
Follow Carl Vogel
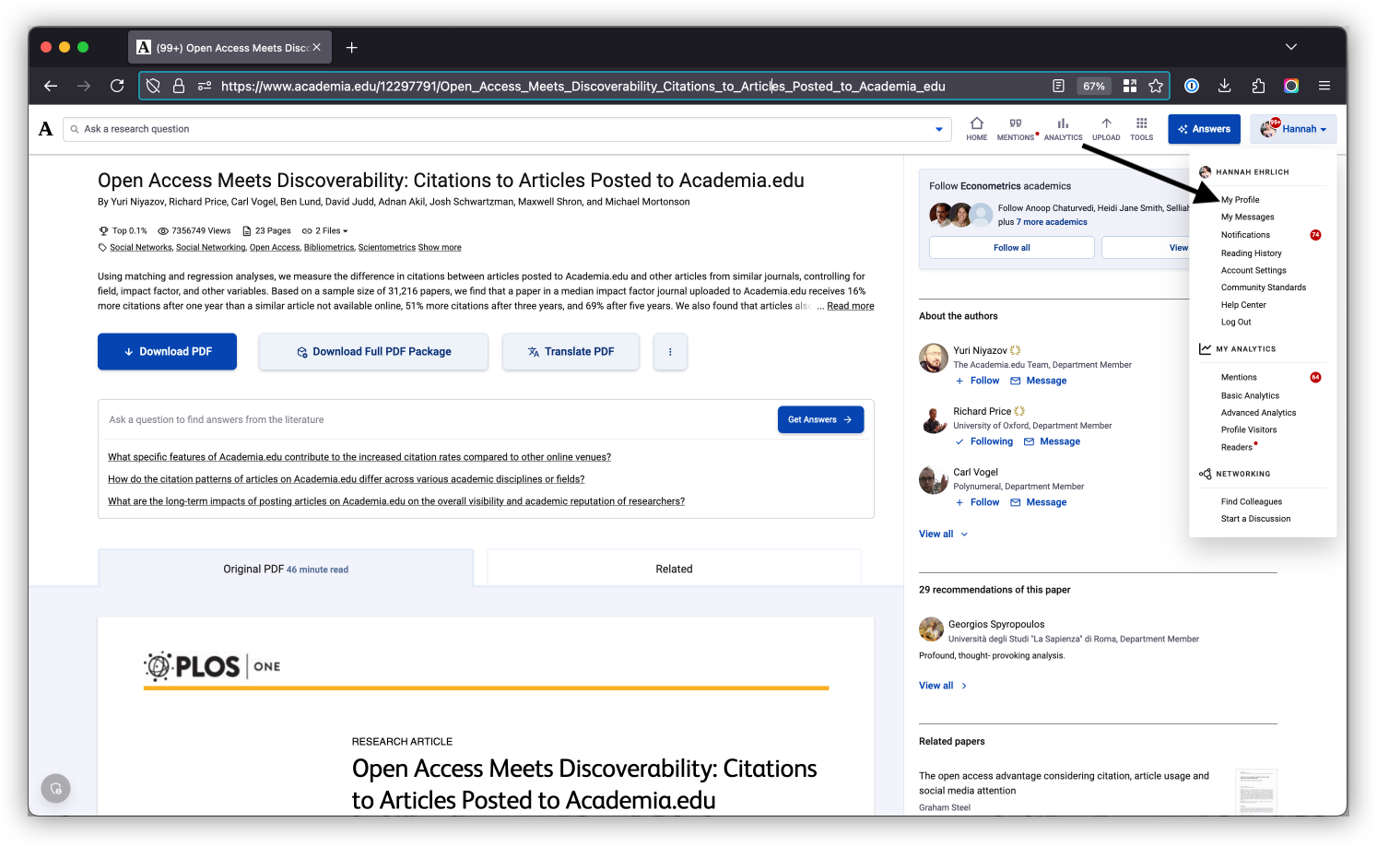coord(977,502)
